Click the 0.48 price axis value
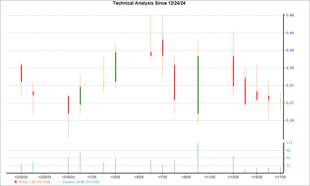This screenshot has height=186, width=310. pyautogui.click(x=290, y=15)
